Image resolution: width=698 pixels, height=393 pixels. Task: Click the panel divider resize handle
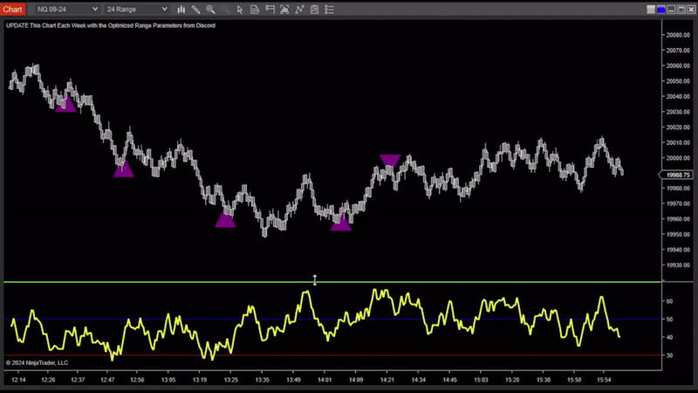tap(315, 280)
